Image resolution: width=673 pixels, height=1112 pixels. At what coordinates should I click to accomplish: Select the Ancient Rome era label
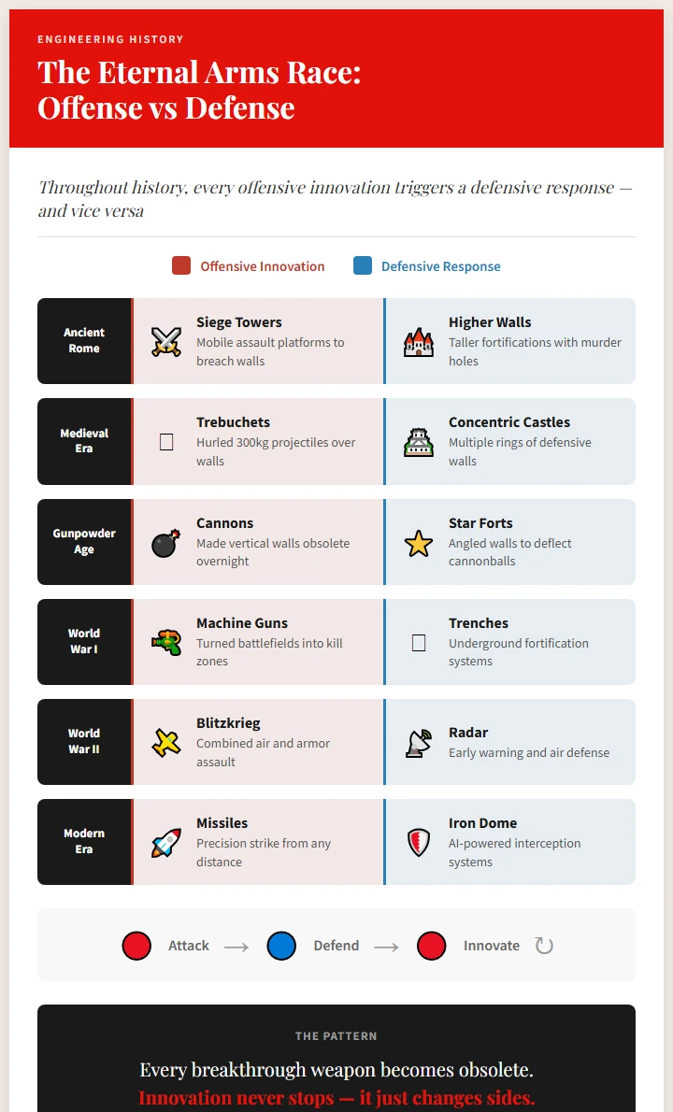click(84, 340)
